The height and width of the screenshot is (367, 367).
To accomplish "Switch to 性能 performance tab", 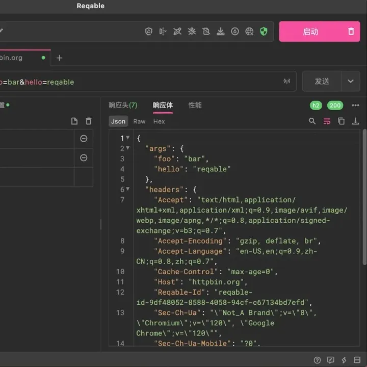I will pos(195,106).
